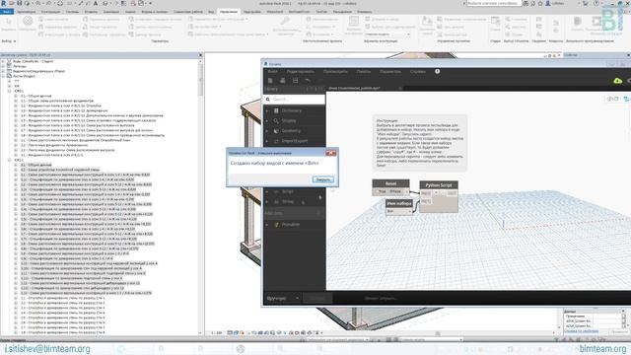Click Revit title bar search field
The width and height of the screenshot is (631, 355).
click(x=494, y=3)
